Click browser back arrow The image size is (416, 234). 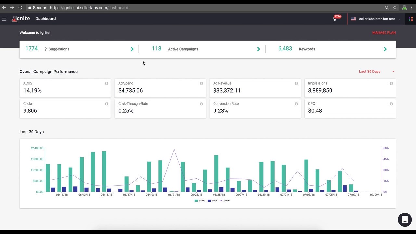pos(4,7)
